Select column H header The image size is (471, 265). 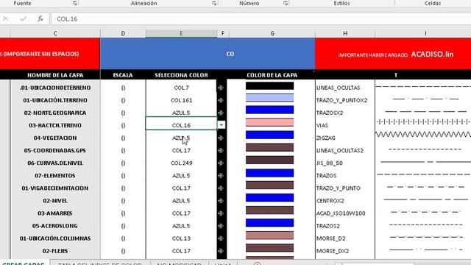coord(345,33)
